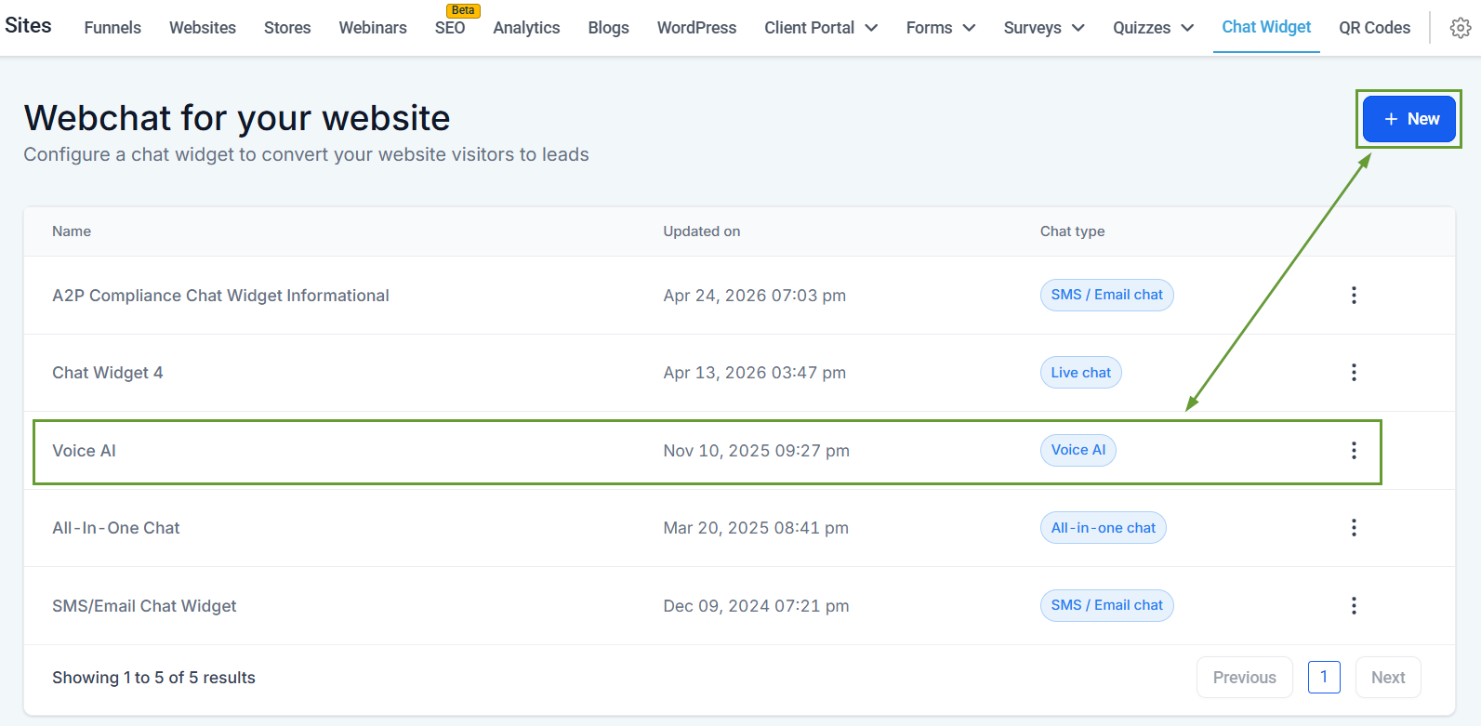Open the SMS/Email Chat Widget entry
The image size is (1481, 726).
pyautogui.click(x=144, y=606)
